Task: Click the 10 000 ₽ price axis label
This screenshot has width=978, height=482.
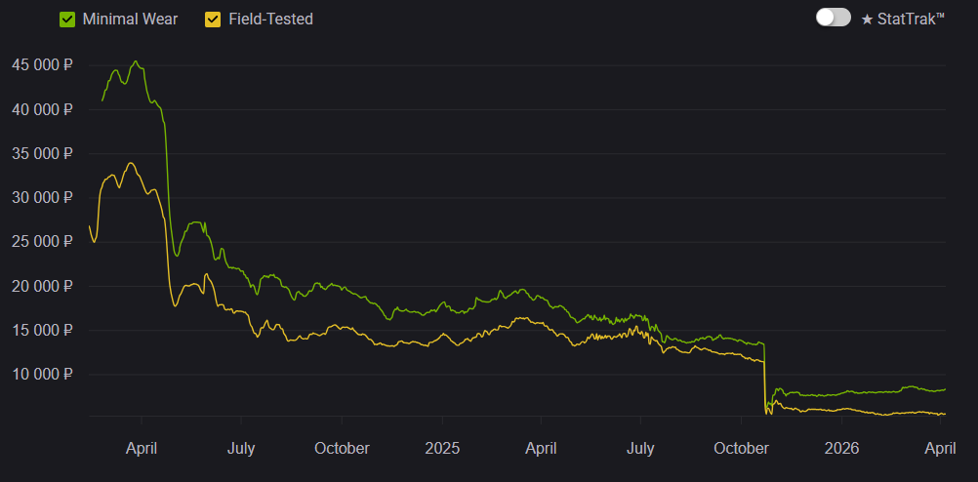Action: (x=42, y=374)
